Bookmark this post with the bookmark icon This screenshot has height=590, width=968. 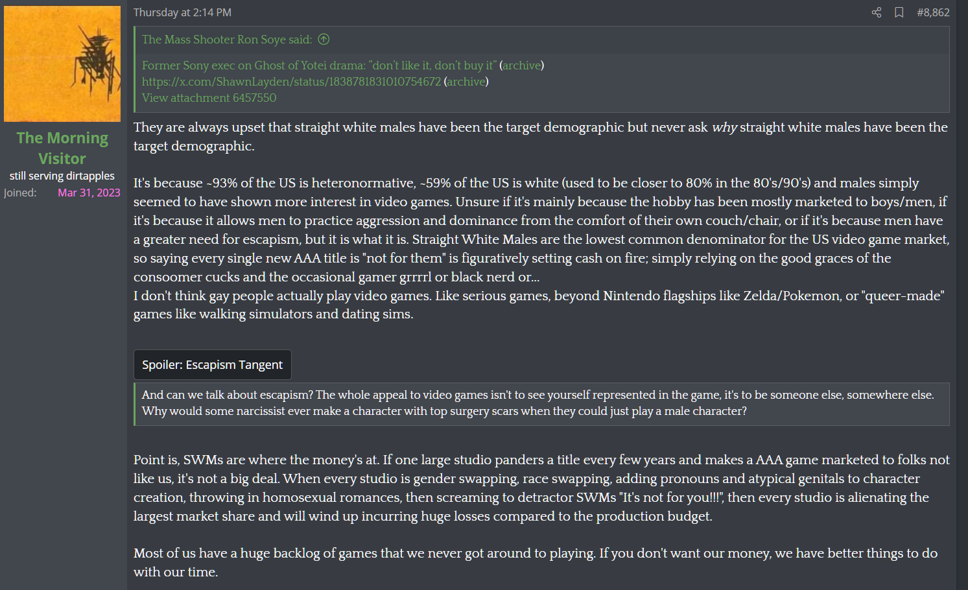point(899,12)
